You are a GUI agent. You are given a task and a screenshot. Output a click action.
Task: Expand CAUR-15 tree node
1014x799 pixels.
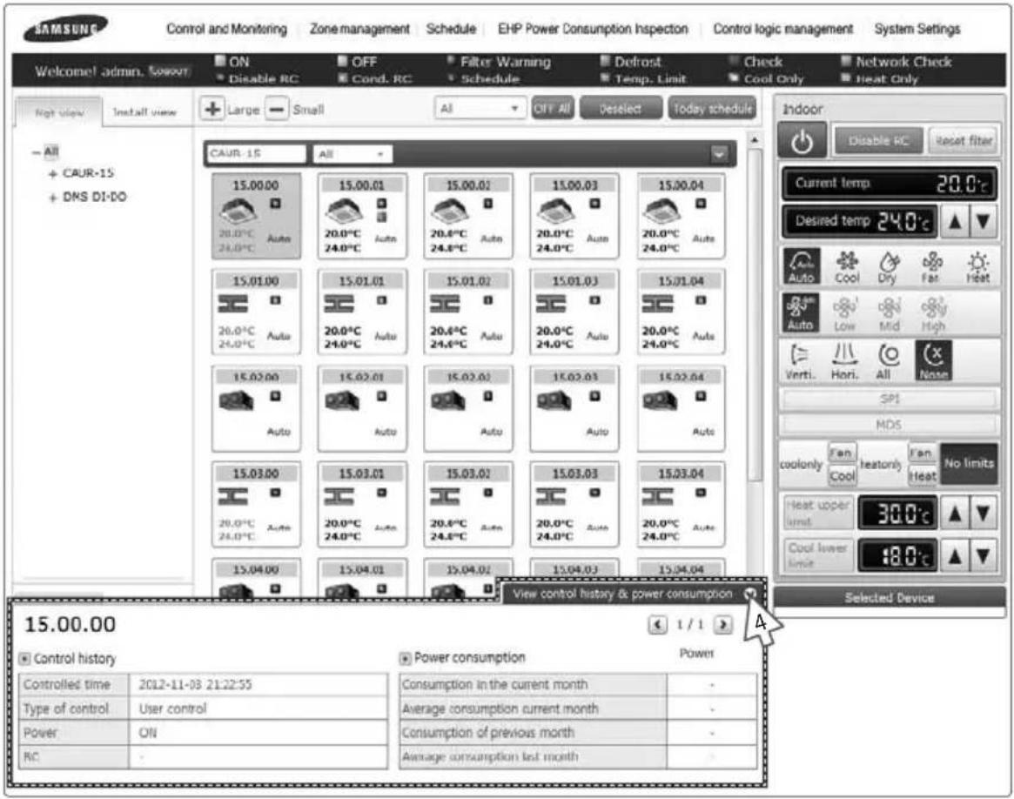coord(53,174)
